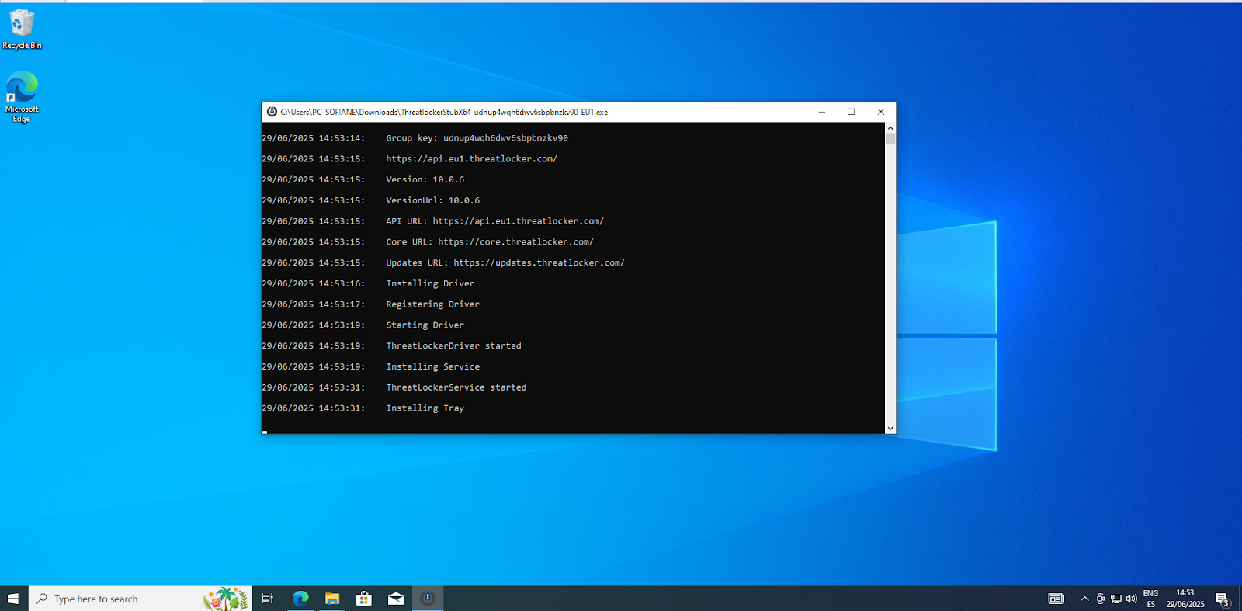Click the Registering Driver log line
Image resolution: width=1242 pixels, height=611 pixels.
[x=370, y=304]
